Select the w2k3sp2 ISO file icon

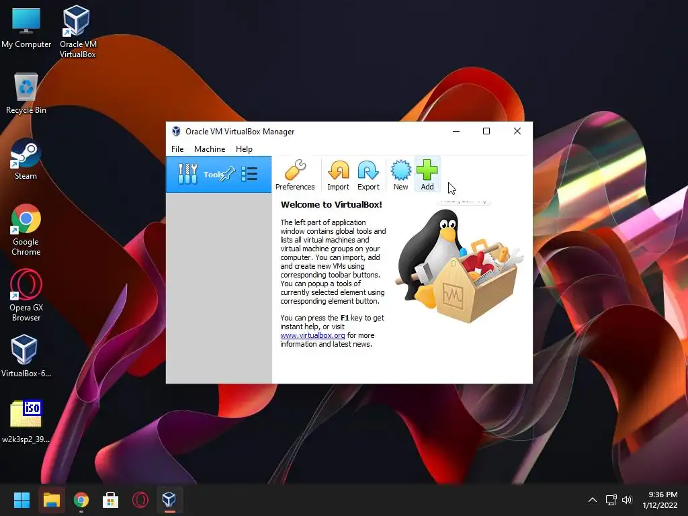point(26,422)
